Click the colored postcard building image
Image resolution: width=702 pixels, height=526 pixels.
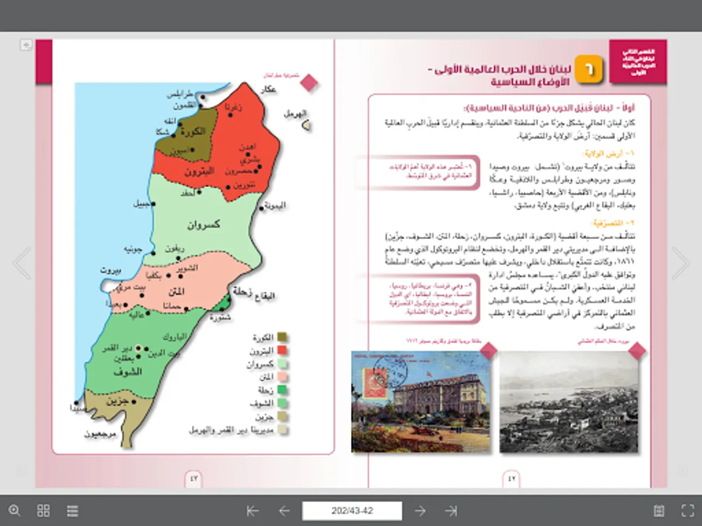click(x=420, y=402)
